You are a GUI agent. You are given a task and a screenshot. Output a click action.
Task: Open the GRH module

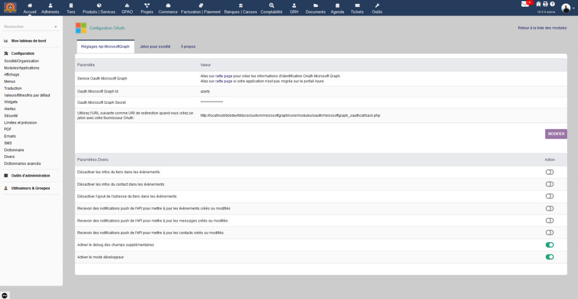pos(294,8)
